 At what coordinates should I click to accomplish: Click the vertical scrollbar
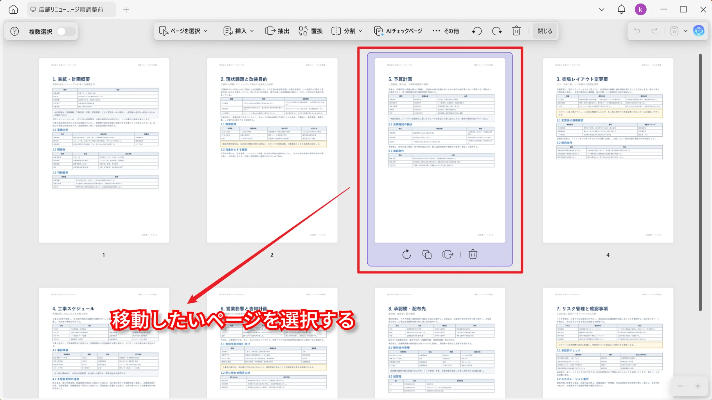700,182
